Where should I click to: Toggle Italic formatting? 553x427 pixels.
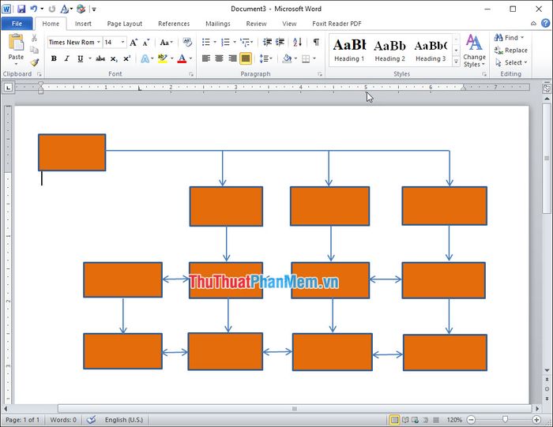tap(67, 58)
